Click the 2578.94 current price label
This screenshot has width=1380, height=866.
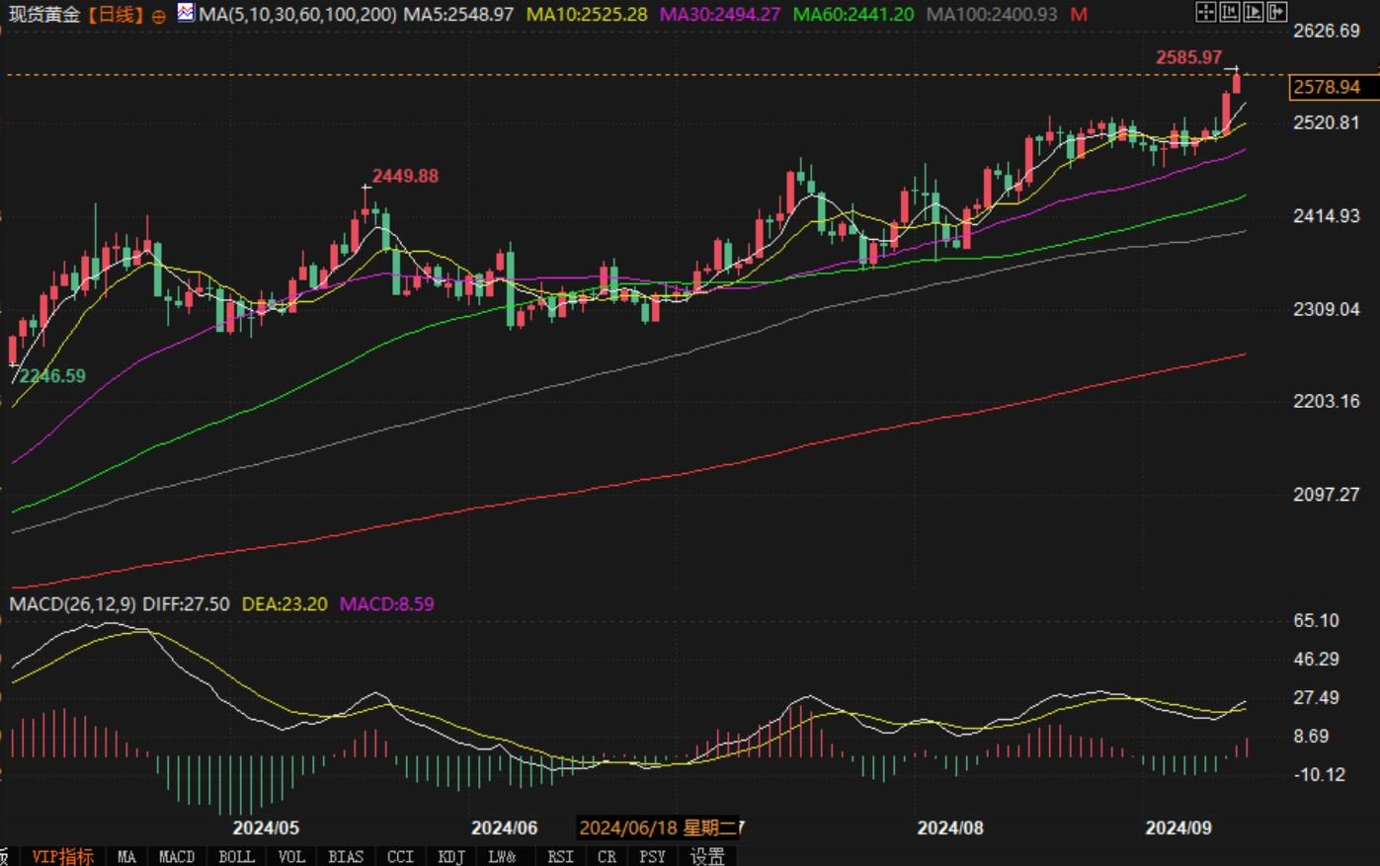(1327, 87)
